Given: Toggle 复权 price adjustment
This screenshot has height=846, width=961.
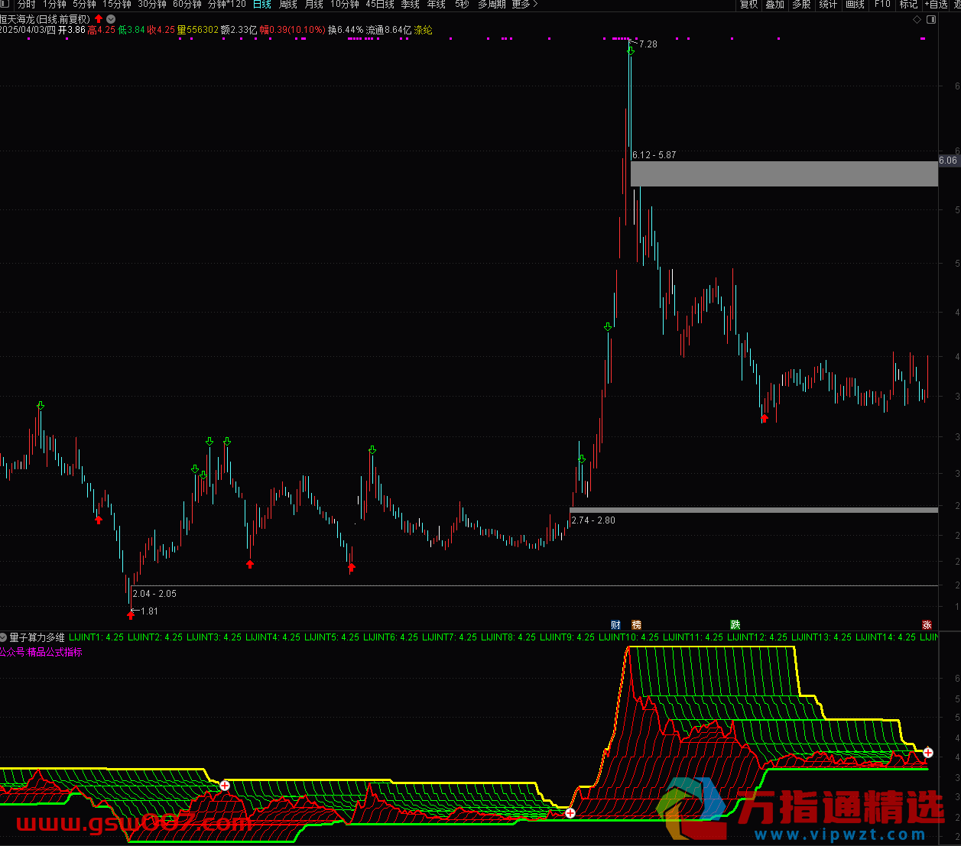Looking at the screenshot, I should [x=748, y=5].
